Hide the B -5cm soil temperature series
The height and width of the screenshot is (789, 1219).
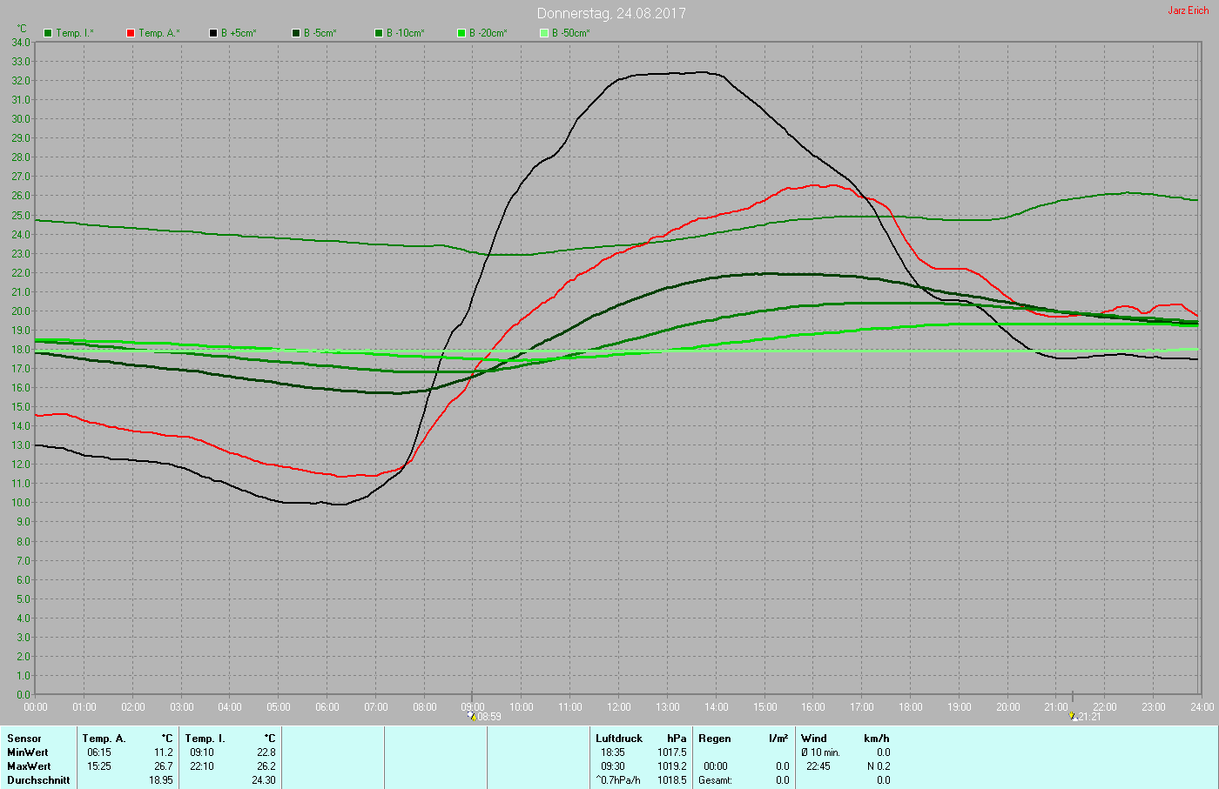coord(296,33)
